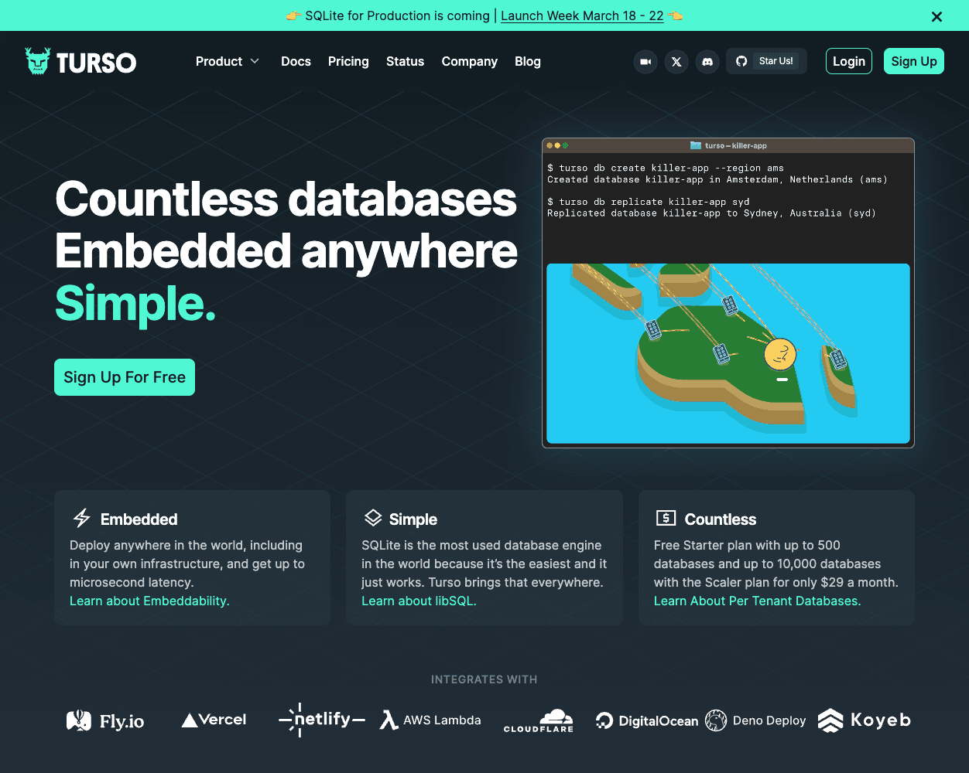Click Sign Up For Free button

point(125,377)
